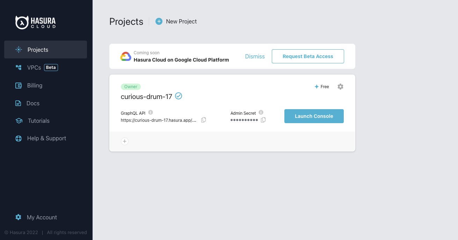This screenshot has width=458, height=240.
Task: Copy the GraphQL API URL
Action: [x=204, y=120]
